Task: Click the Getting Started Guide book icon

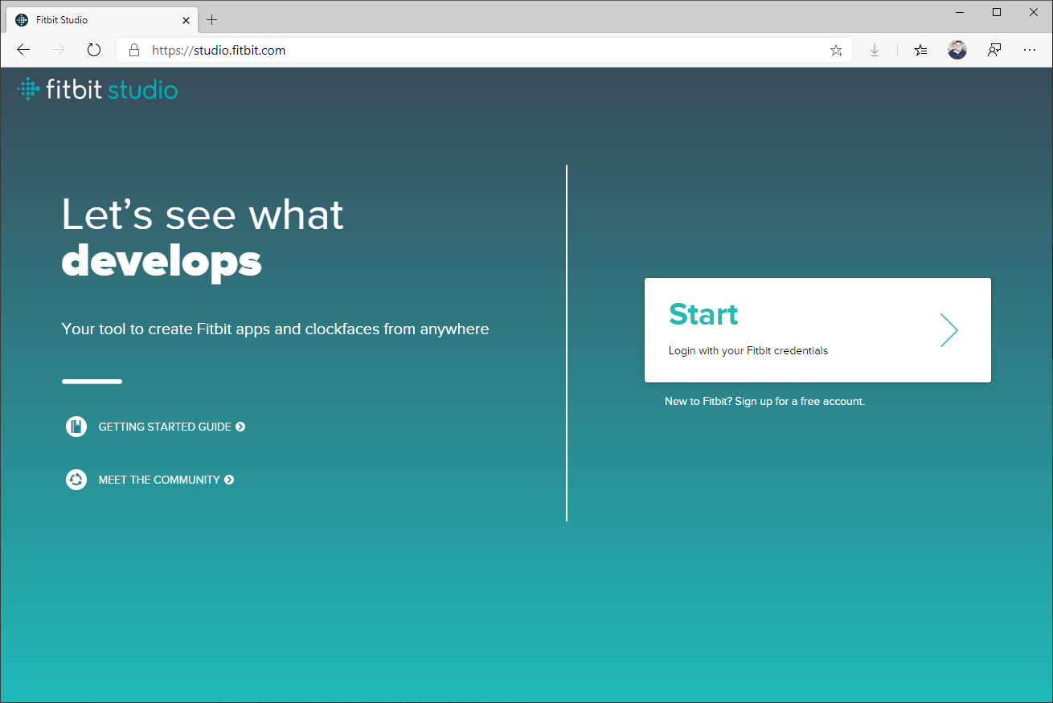Action: coord(76,427)
